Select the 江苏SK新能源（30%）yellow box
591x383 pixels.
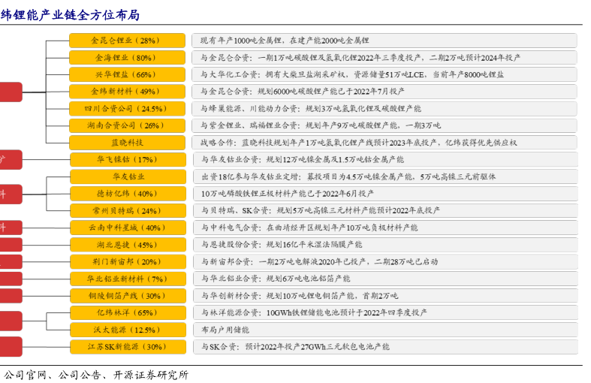127,346
